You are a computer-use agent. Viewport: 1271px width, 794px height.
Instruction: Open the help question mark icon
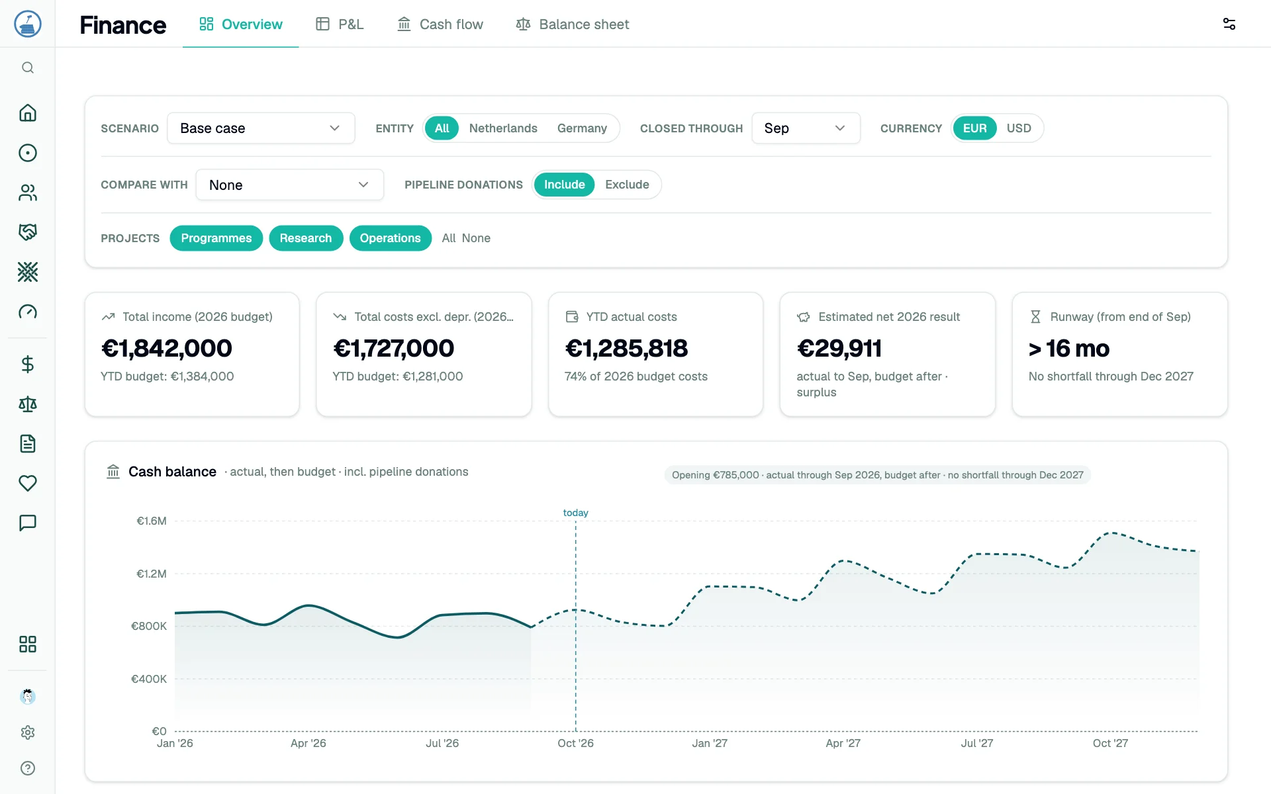pyautogui.click(x=28, y=768)
